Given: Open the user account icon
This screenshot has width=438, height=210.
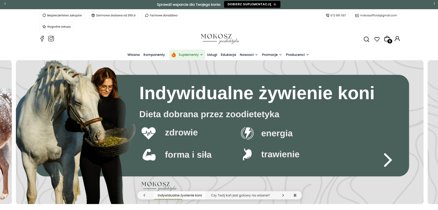Looking at the screenshot, I should point(397,39).
